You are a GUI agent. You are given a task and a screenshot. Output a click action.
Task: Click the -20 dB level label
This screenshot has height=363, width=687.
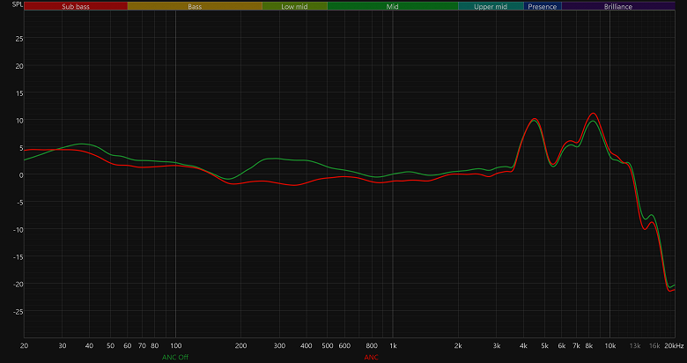(18, 284)
